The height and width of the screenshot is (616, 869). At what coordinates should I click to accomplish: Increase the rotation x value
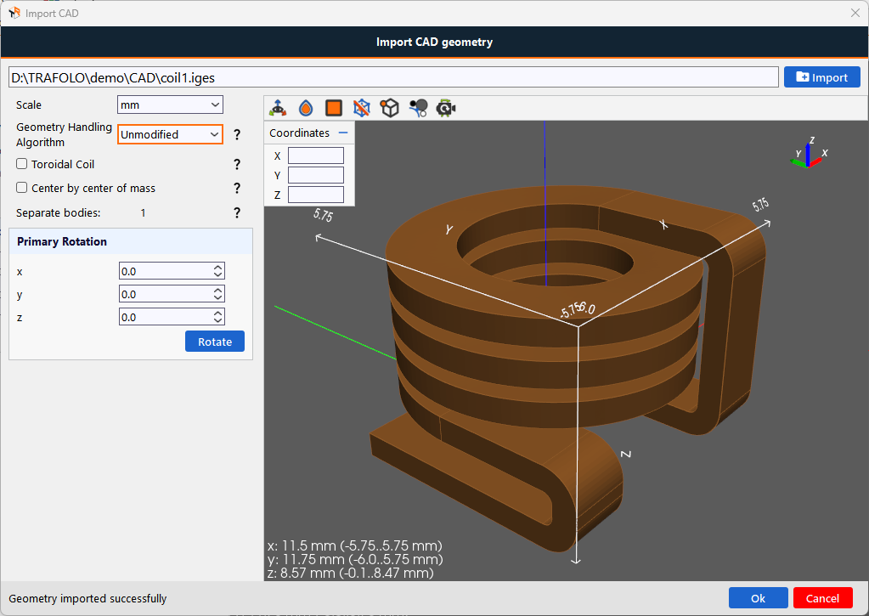217,268
